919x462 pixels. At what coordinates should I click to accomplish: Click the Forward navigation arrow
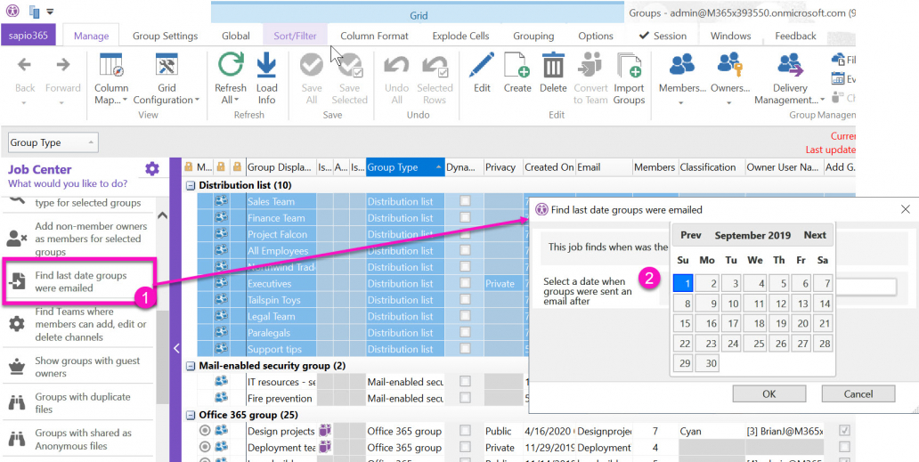click(62, 64)
